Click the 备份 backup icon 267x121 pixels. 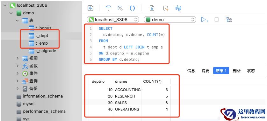[25, 88]
